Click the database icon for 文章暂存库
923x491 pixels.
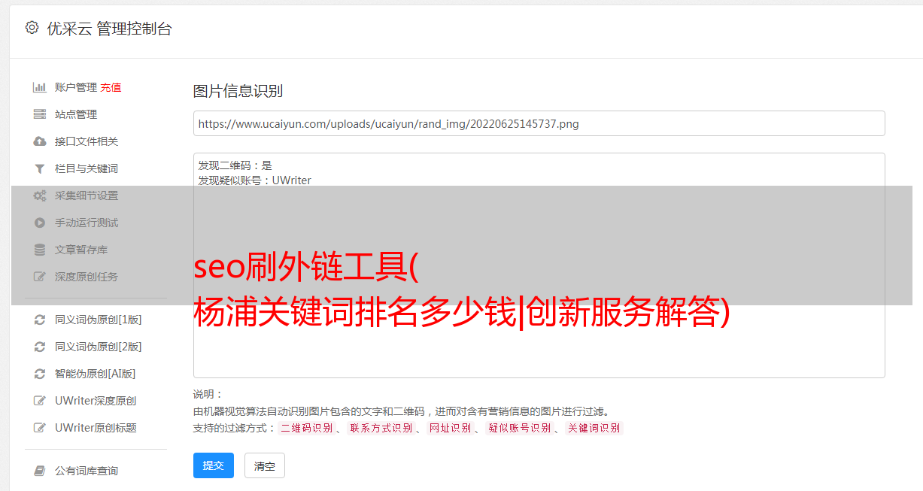point(40,250)
